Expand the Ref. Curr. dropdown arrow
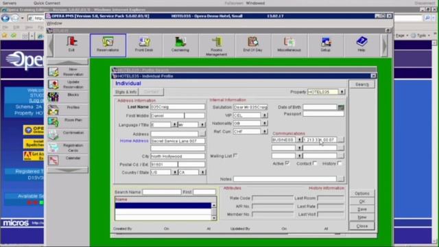The width and height of the screenshot is (439, 247). coord(265,131)
